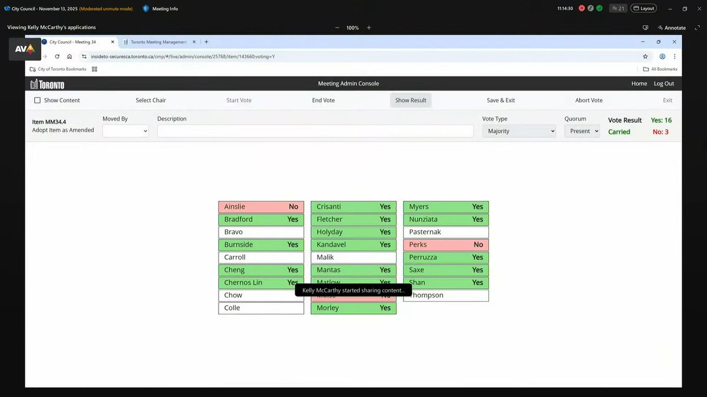Image resolution: width=707 pixels, height=397 pixels.
Task: Click the Description input field
Action: click(315, 131)
